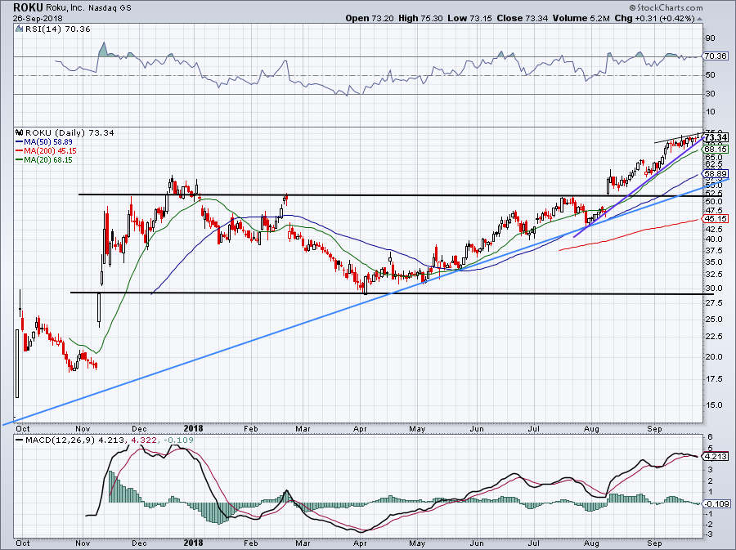Click the date 26-Sep-2018

pyautogui.click(x=38, y=19)
